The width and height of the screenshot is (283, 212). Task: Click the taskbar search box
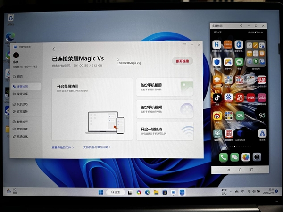[116, 192]
